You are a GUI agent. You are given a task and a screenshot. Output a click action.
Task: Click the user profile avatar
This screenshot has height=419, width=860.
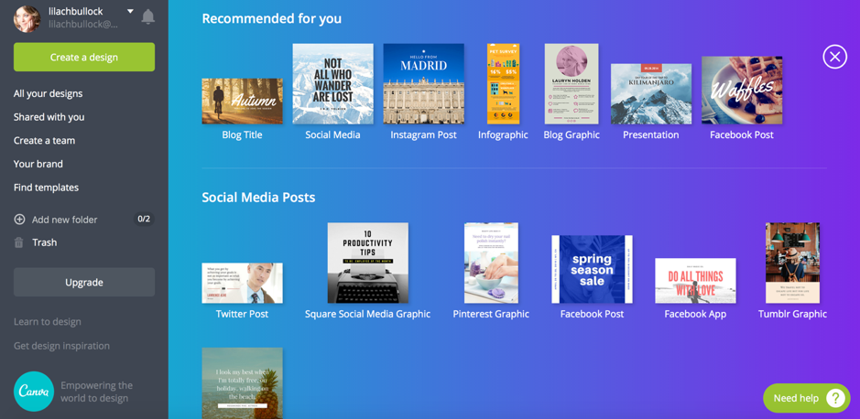[x=27, y=18]
